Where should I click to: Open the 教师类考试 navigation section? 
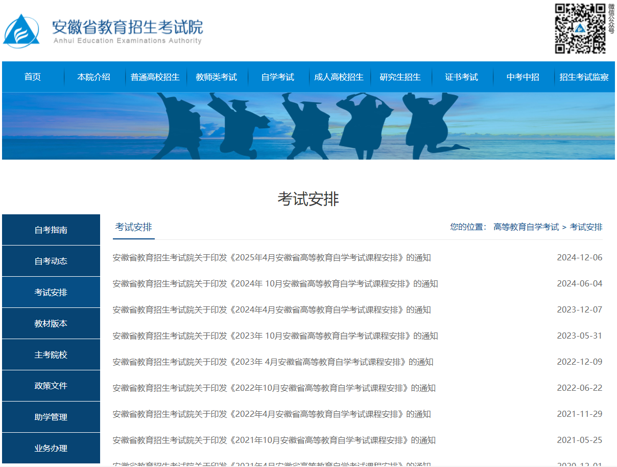point(218,77)
